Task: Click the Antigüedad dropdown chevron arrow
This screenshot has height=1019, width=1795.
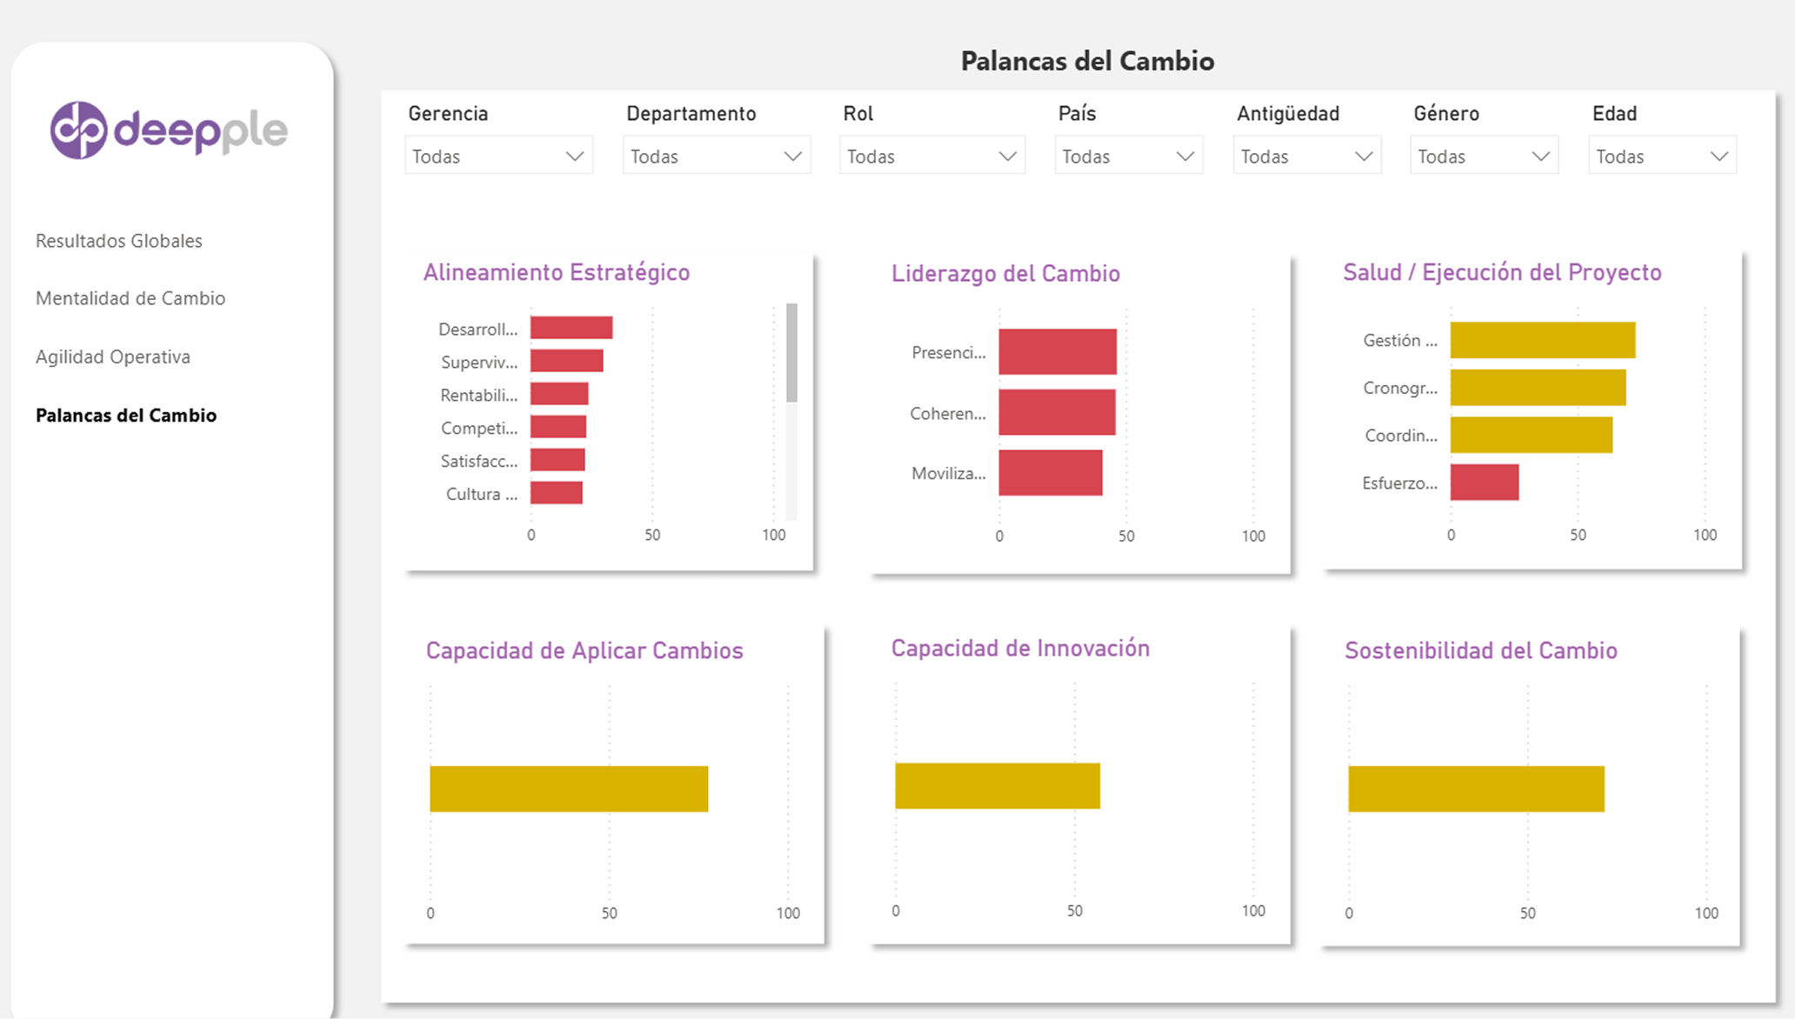Action: pos(1363,157)
